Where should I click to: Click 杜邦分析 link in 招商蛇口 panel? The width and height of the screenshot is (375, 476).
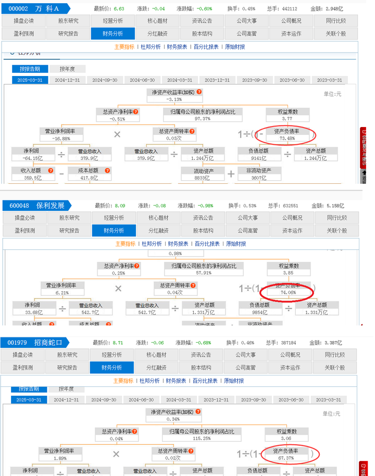click(149, 381)
